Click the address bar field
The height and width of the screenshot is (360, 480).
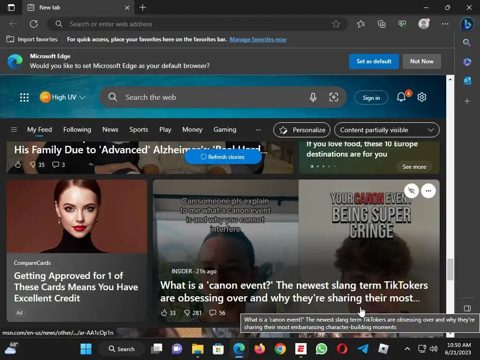197,24
